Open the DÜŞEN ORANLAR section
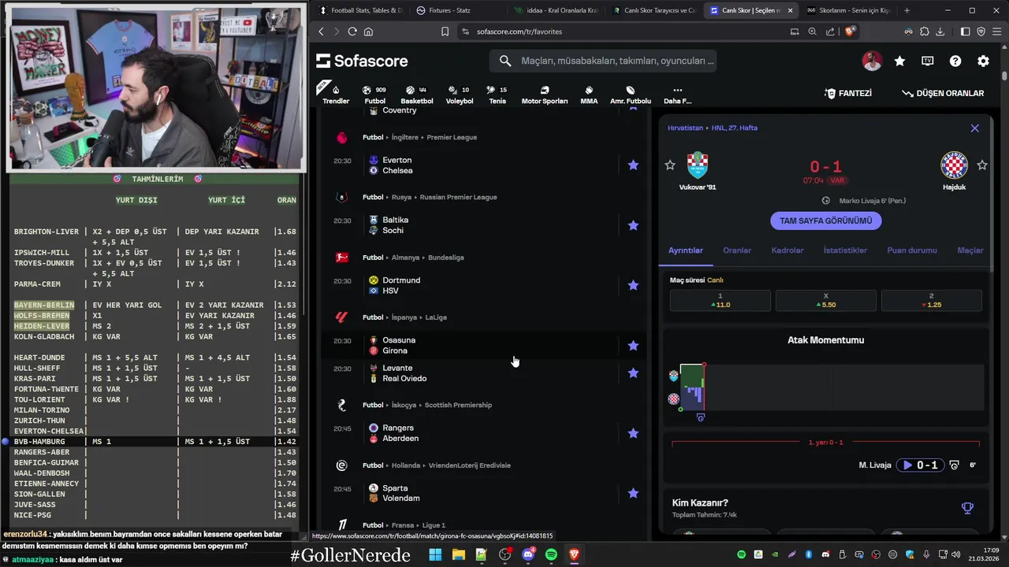1009x567 pixels. tap(943, 93)
